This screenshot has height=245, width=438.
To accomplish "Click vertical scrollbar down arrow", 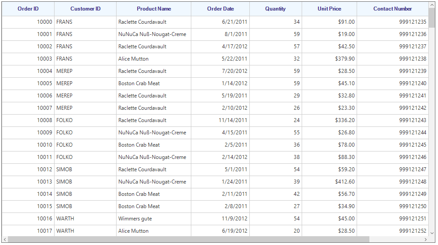I will point(432,233).
